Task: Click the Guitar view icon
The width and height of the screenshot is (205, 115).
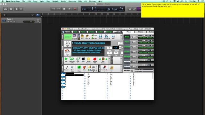Action: tap(85, 68)
